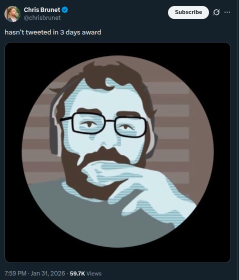Screen dimensions: 239x280
Task: Open the Grok explain-post icon
Action: (x=216, y=12)
